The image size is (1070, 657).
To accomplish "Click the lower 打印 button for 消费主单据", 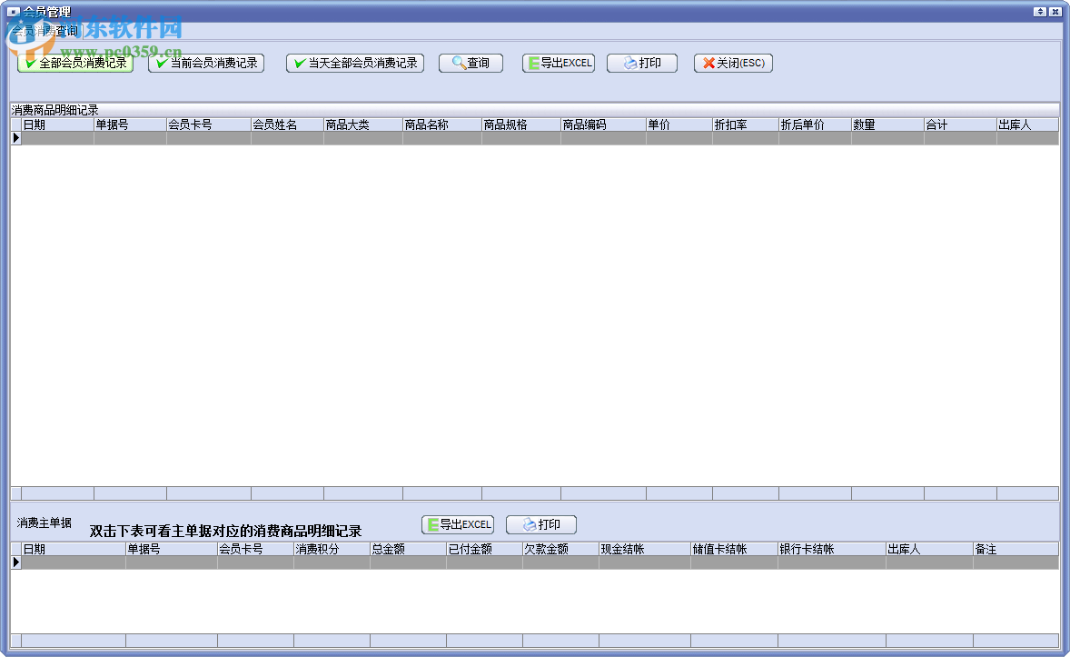I will point(541,524).
